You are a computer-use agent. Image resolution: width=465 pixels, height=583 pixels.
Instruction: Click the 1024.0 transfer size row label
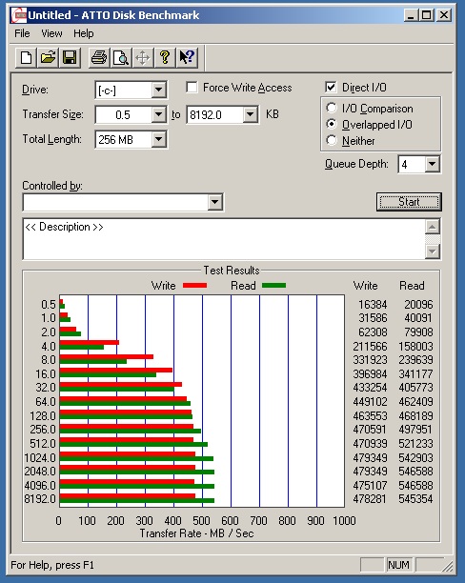coord(40,457)
